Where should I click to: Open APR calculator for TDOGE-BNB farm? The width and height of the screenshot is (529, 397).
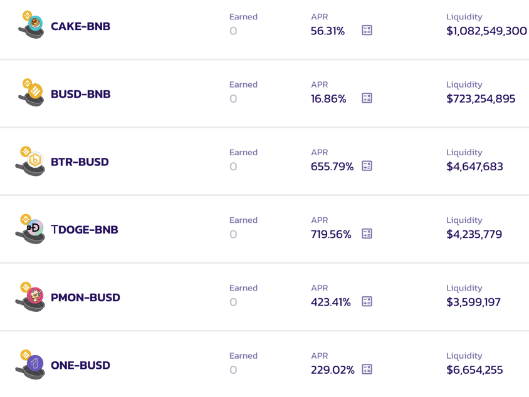click(x=367, y=234)
